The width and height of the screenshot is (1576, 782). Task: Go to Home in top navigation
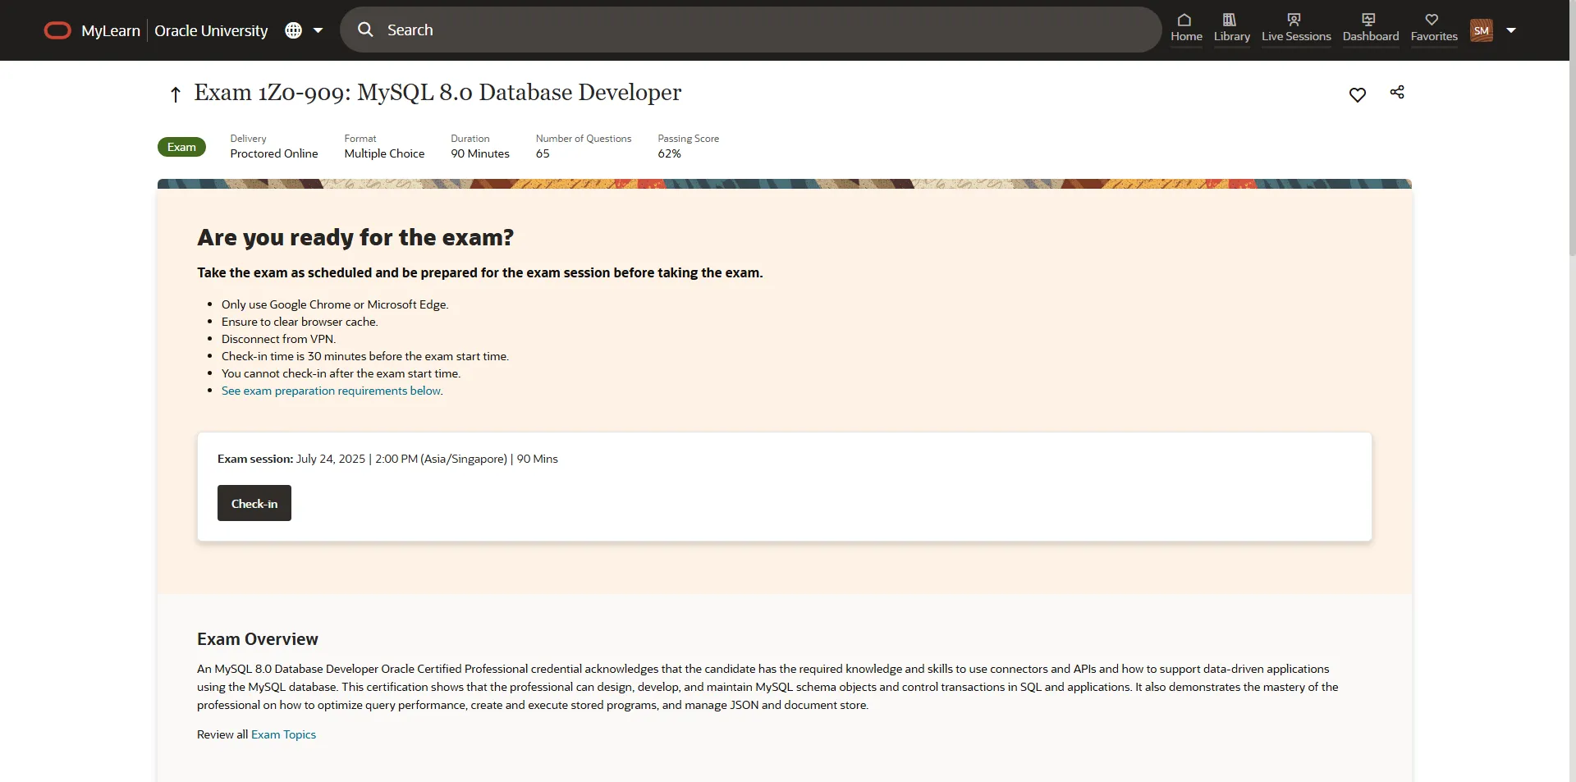(1186, 28)
